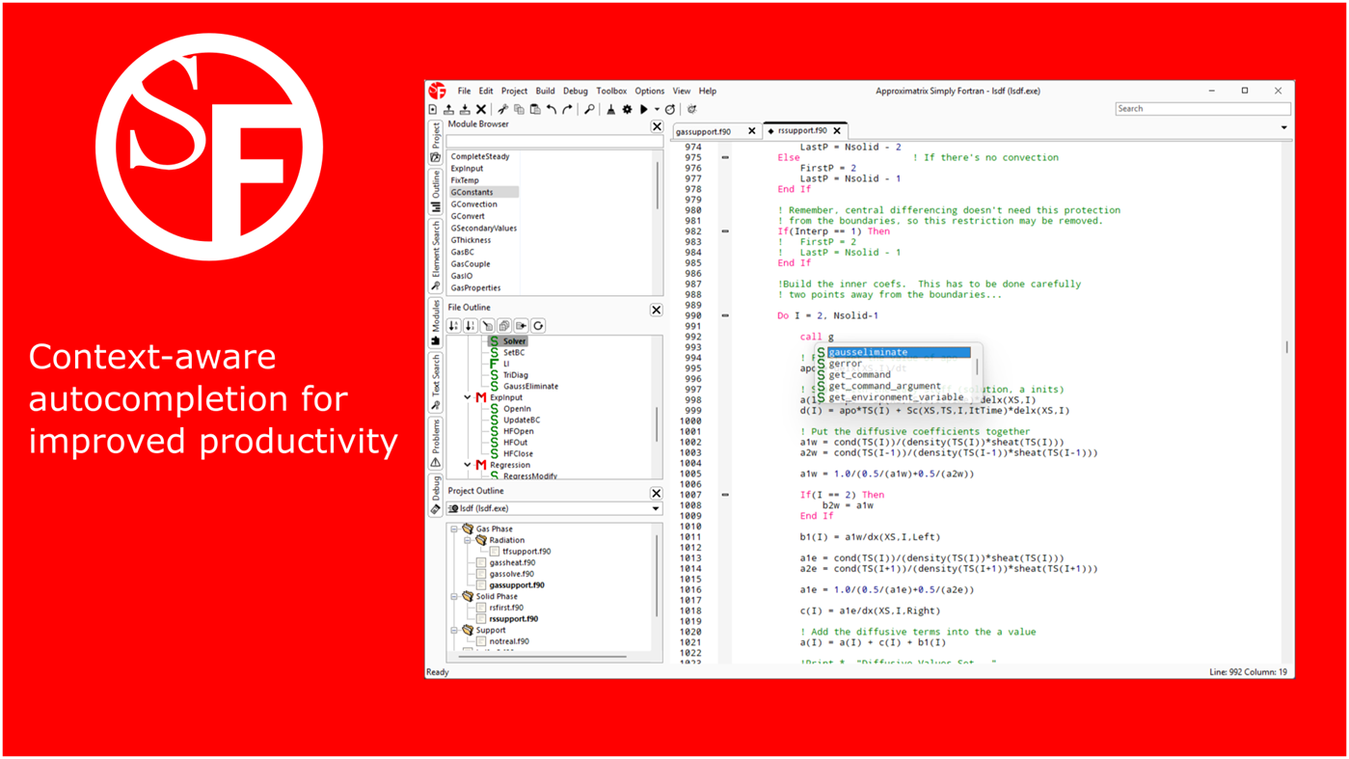Screen dimensions: 1349x759
Task: Click the Copy toolbar icon
Action: coord(519,109)
